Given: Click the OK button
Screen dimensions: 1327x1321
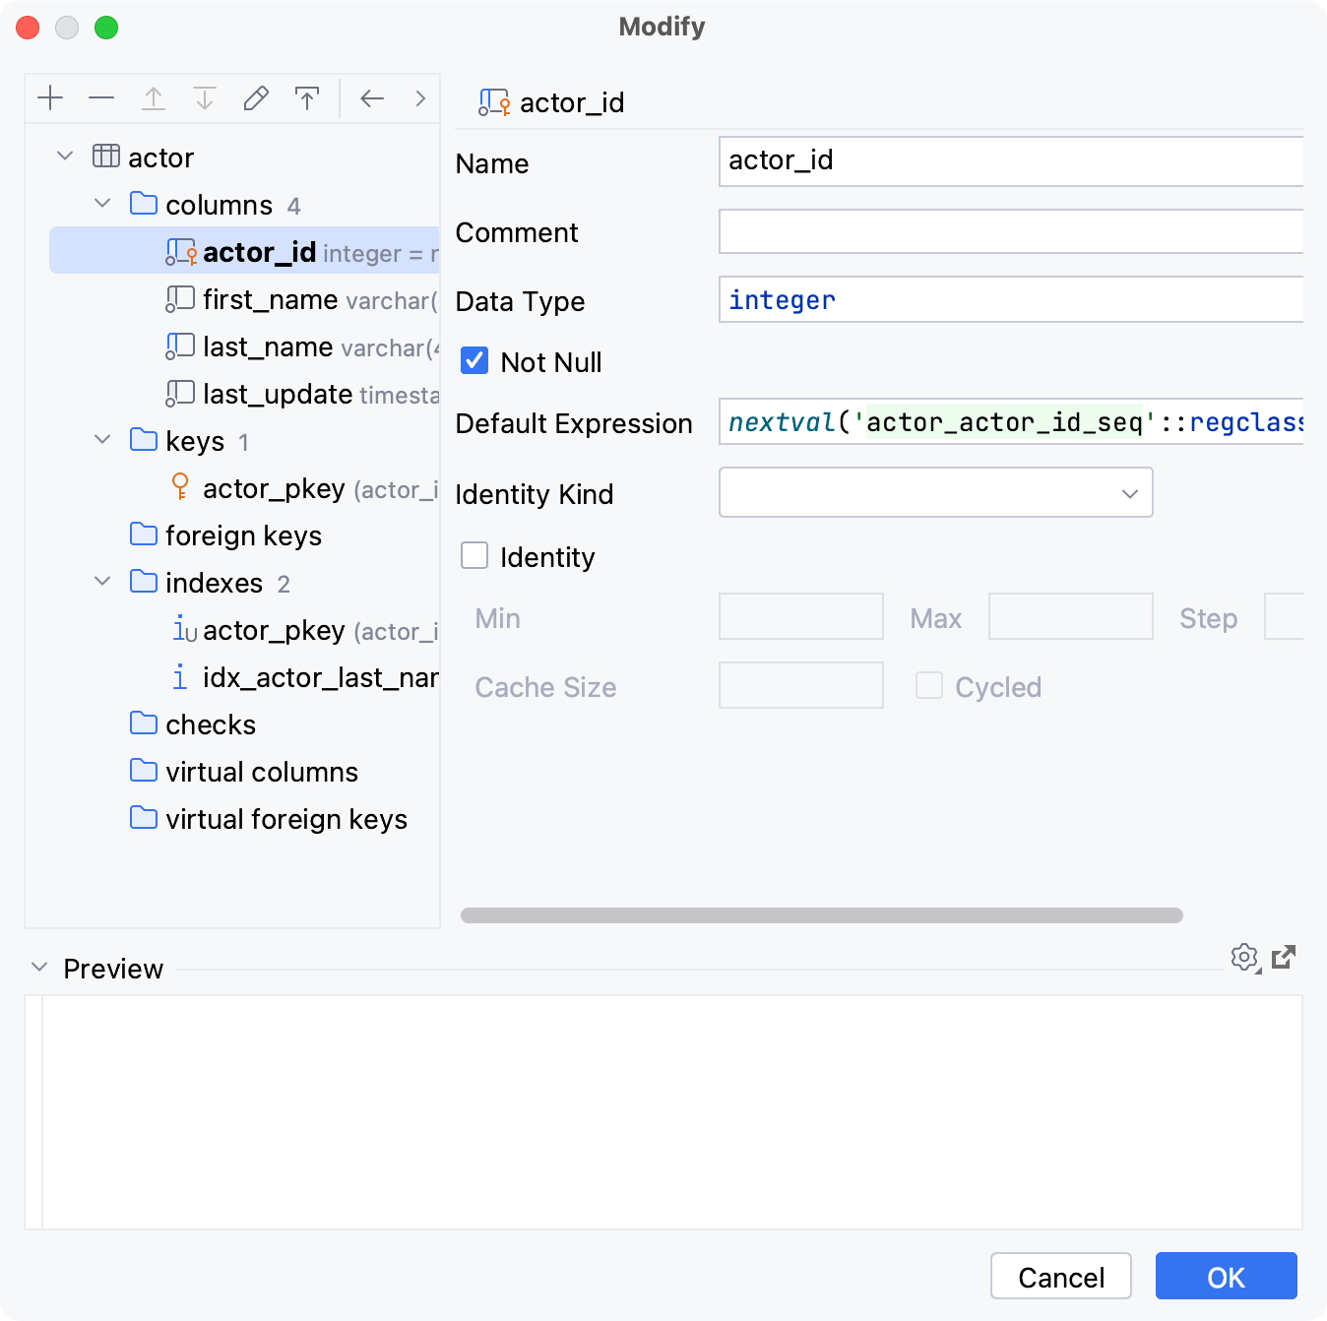Looking at the screenshot, I should pyautogui.click(x=1226, y=1277).
